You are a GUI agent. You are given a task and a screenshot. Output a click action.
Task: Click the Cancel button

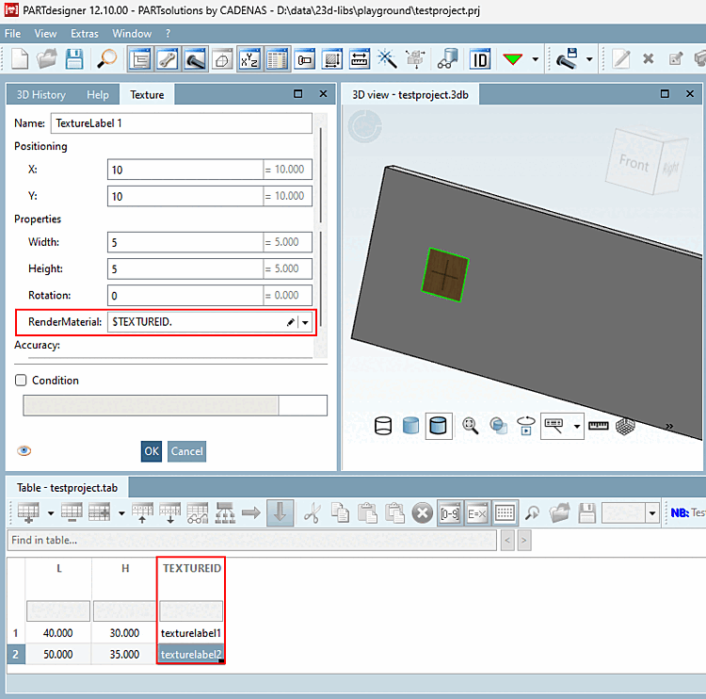186,451
